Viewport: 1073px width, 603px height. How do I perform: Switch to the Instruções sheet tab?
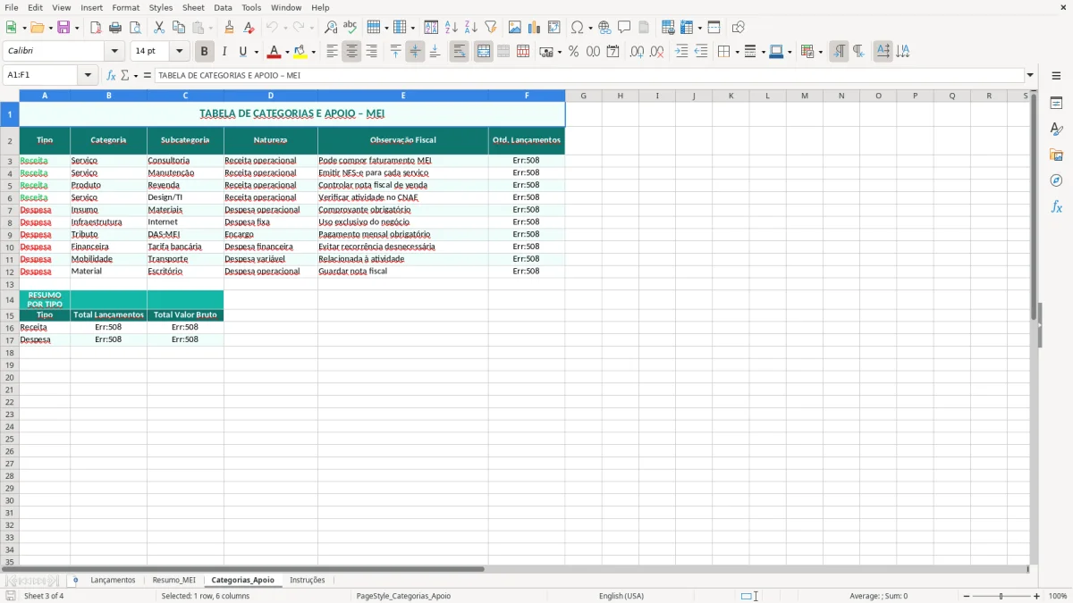click(x=308, y=581)
